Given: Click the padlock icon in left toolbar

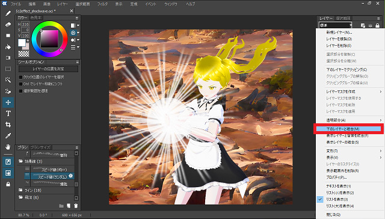Looking at the screenshot, I should tap(8, 184).
